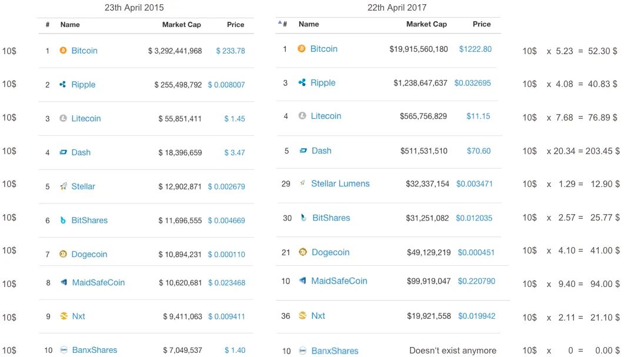This screenshot has height=357, width=624.
Task: Open BanxShares link in 2015 table
Action: (95, 350)
